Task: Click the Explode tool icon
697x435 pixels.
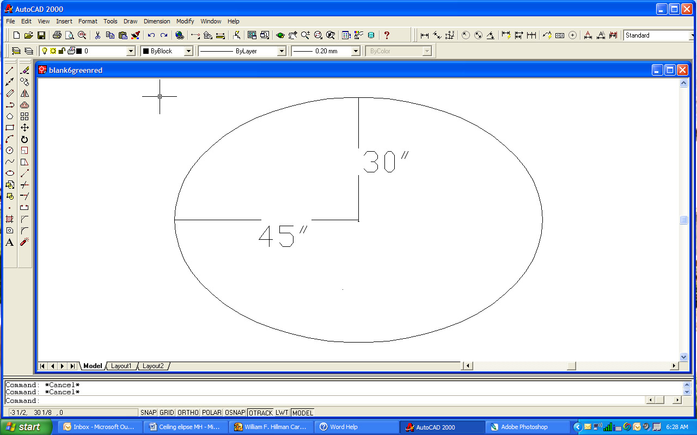Action: [x=25, y=242]
